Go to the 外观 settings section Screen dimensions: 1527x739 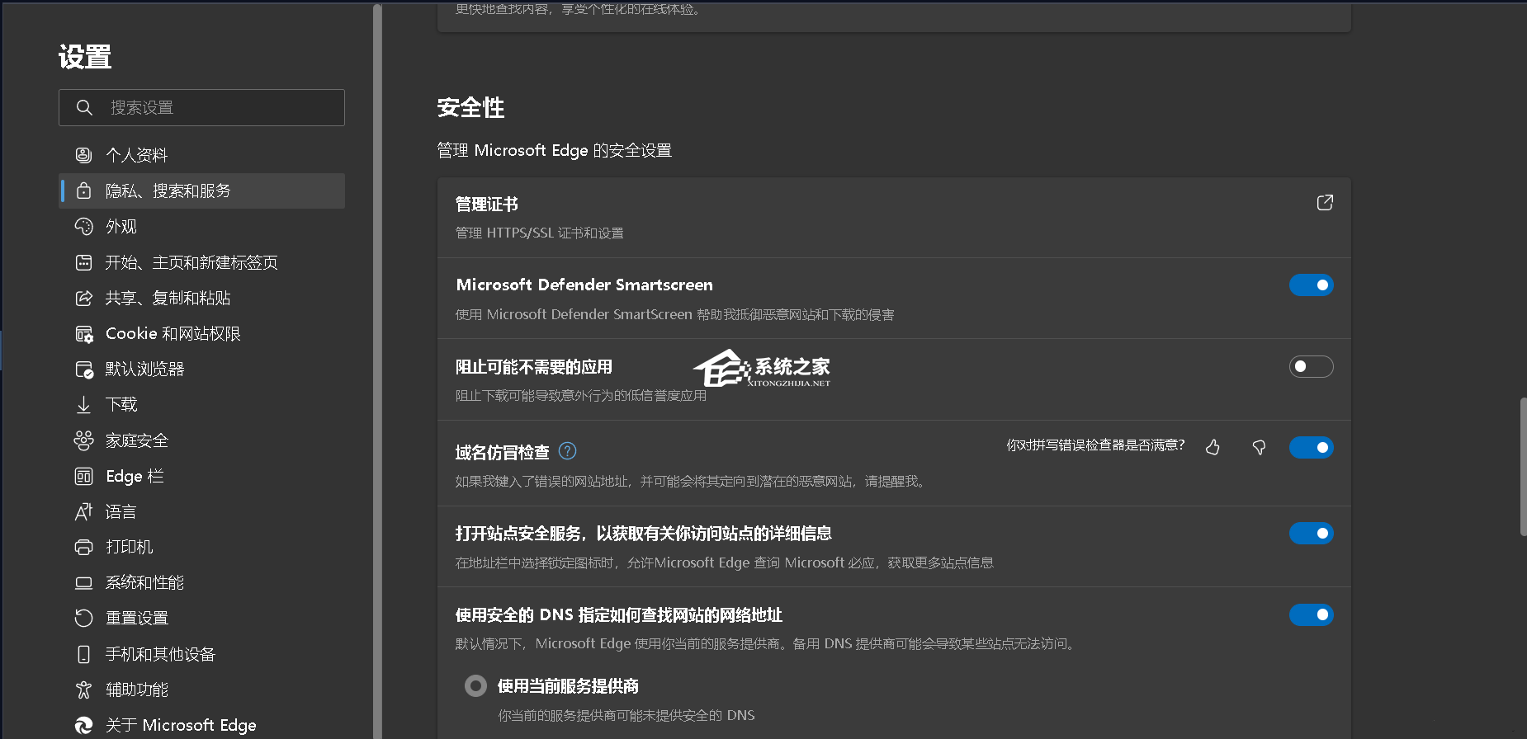[202, 226]
